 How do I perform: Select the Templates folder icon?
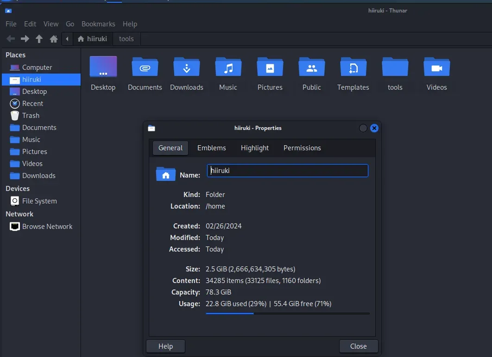353,68
